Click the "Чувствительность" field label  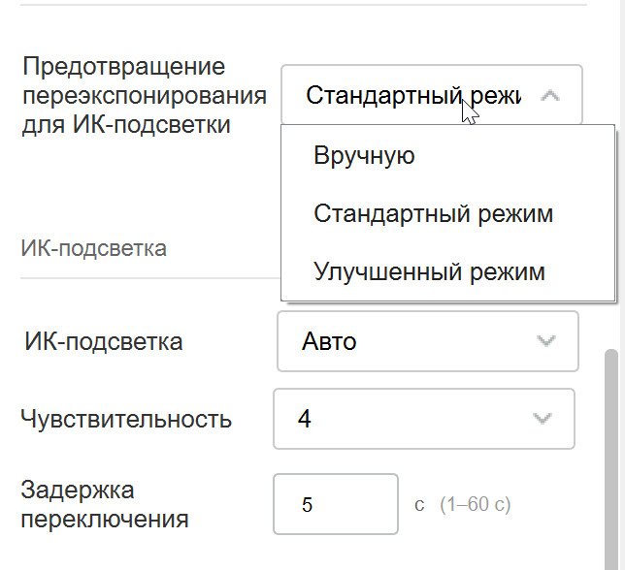(x=126, y=419)
